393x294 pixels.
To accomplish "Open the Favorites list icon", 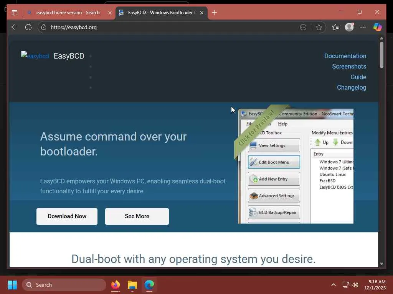I will coord(335,27).
